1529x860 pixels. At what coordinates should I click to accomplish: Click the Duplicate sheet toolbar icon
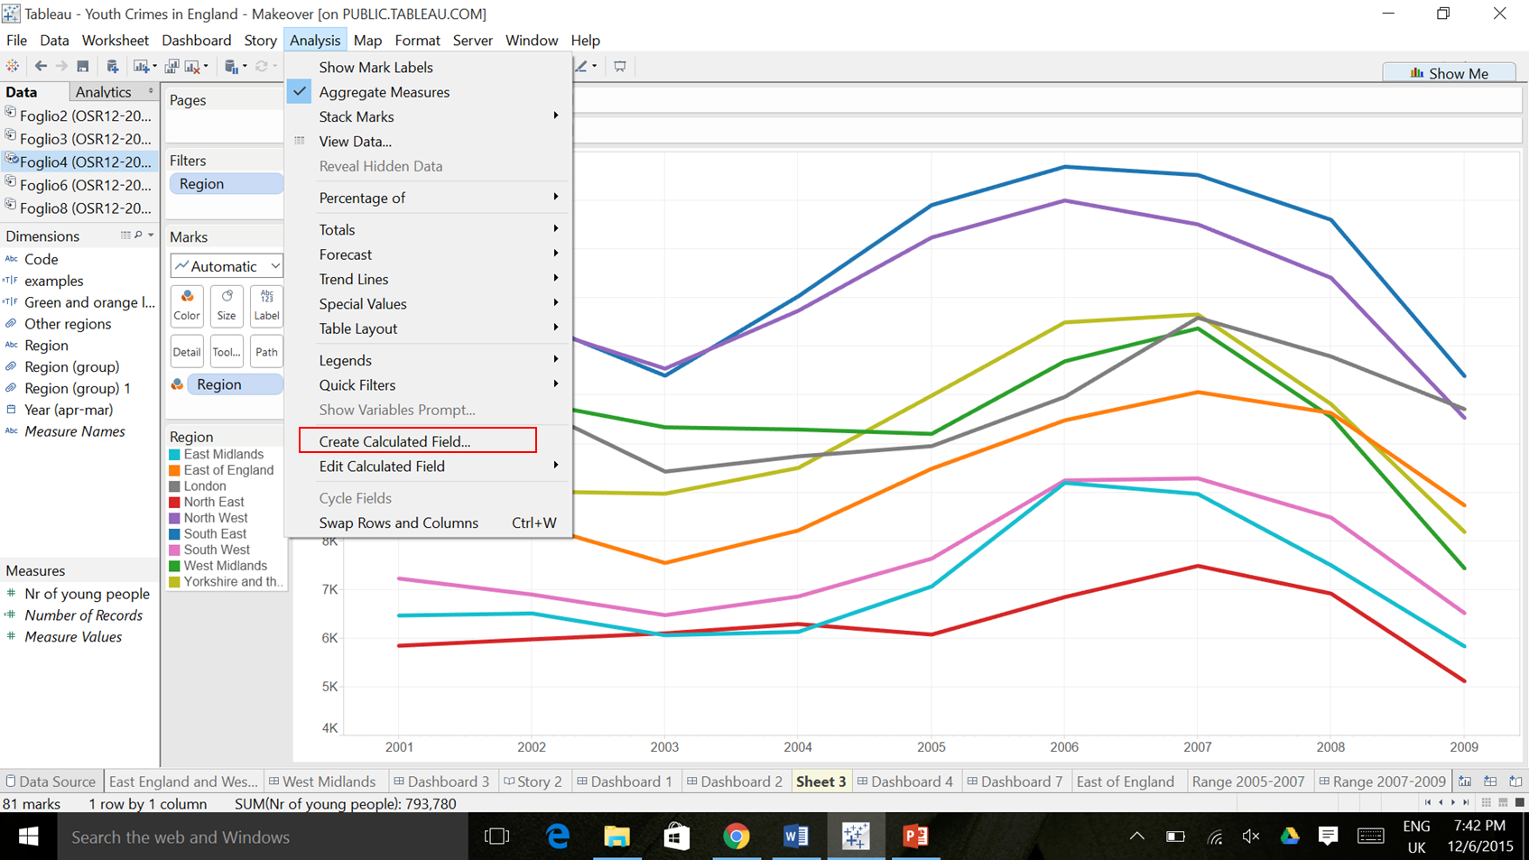coord(171,66)
